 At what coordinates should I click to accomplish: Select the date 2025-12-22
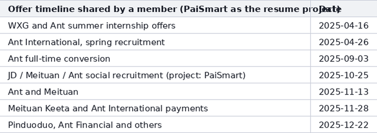tap(344, 125)
